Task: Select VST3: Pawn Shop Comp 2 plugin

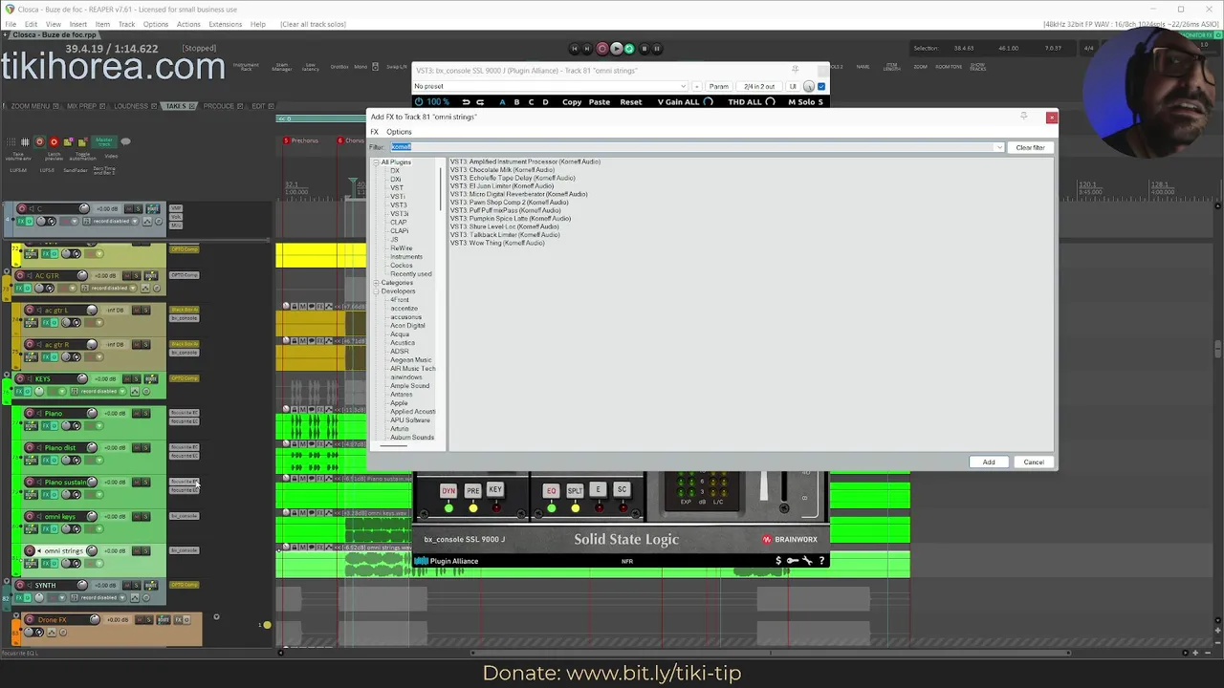Action: coord(509,203)
